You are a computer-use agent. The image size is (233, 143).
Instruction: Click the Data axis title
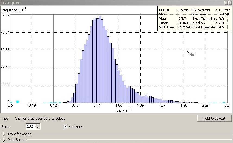click(123, 110)
